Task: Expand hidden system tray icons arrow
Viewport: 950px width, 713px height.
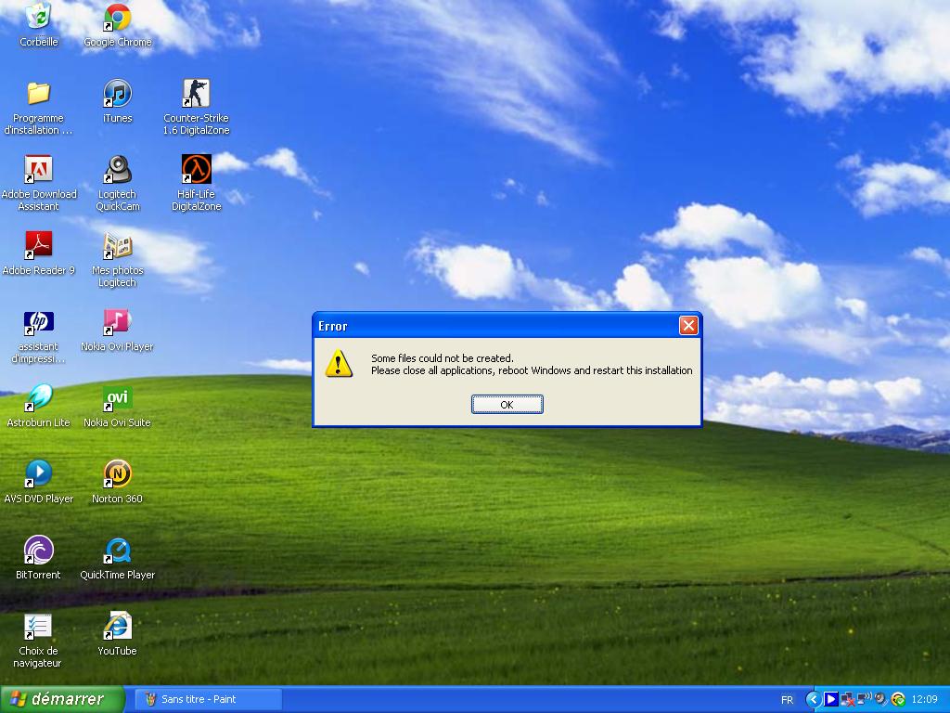Action: click(814, 699)
